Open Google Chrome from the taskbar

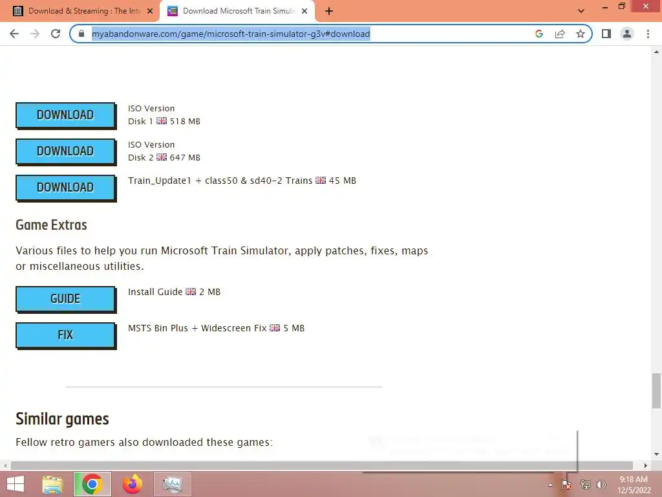pyautogui.click(x=92, y=484)
